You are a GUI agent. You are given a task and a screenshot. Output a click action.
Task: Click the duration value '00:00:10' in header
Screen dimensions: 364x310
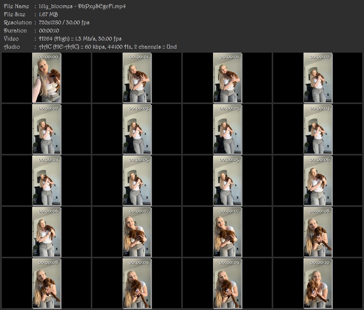(49, 31)
